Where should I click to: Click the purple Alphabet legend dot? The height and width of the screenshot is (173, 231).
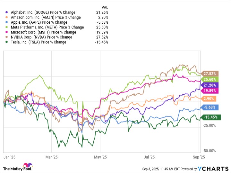[6, 12]
